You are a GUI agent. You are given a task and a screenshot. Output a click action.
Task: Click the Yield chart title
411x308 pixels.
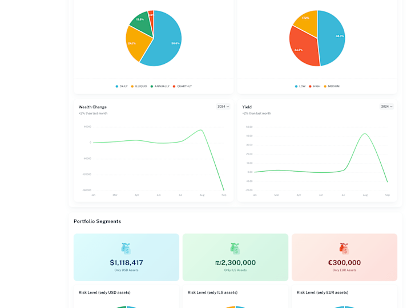click(x=247, y=107)
